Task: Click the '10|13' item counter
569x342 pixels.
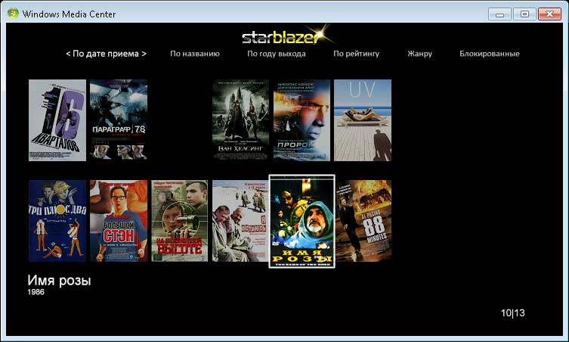Action: click(513, 313)
